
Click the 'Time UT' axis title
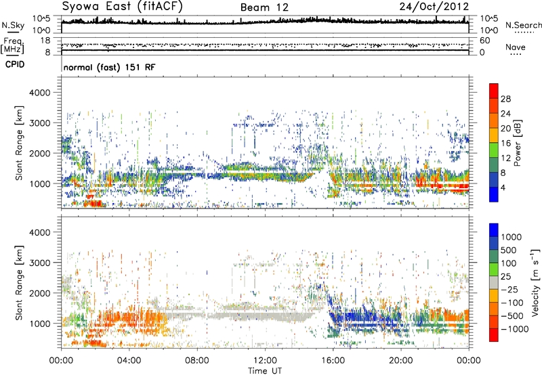pyautogui.click(x=265, y=371)
